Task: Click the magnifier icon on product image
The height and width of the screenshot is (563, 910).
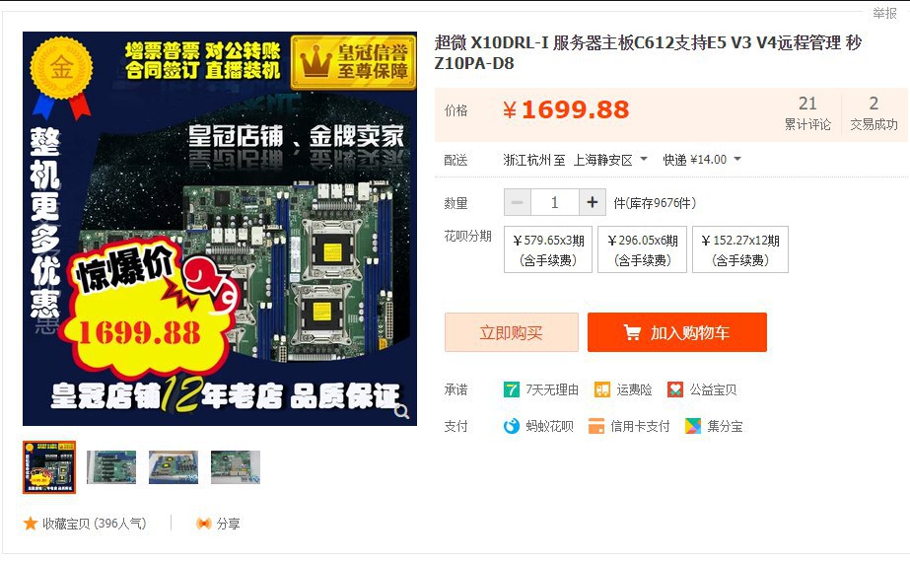Action: click(x=401, y=411)
